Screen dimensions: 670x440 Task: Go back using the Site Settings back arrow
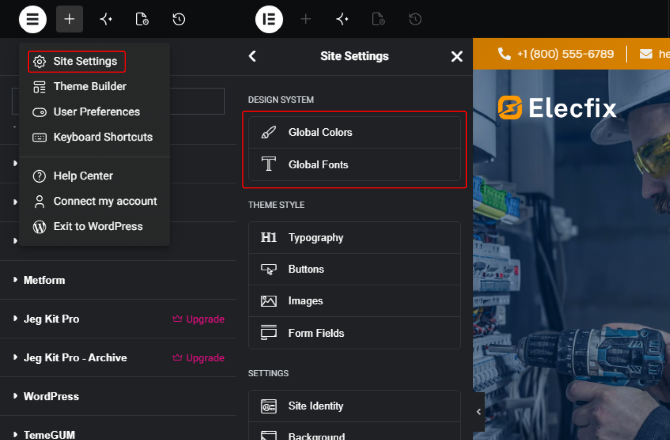click(x=252, y=56)
